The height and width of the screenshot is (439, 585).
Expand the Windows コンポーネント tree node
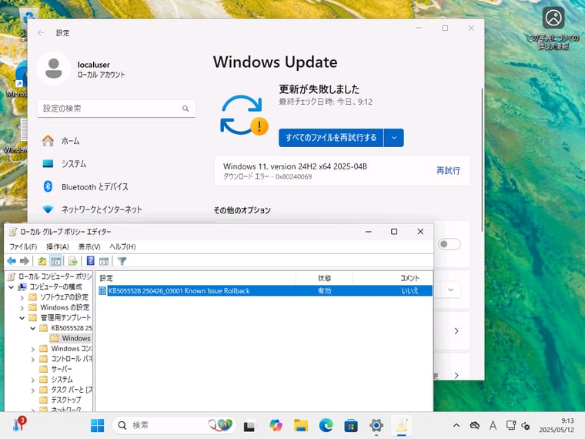pyautogui.click(x=33, y=349)
